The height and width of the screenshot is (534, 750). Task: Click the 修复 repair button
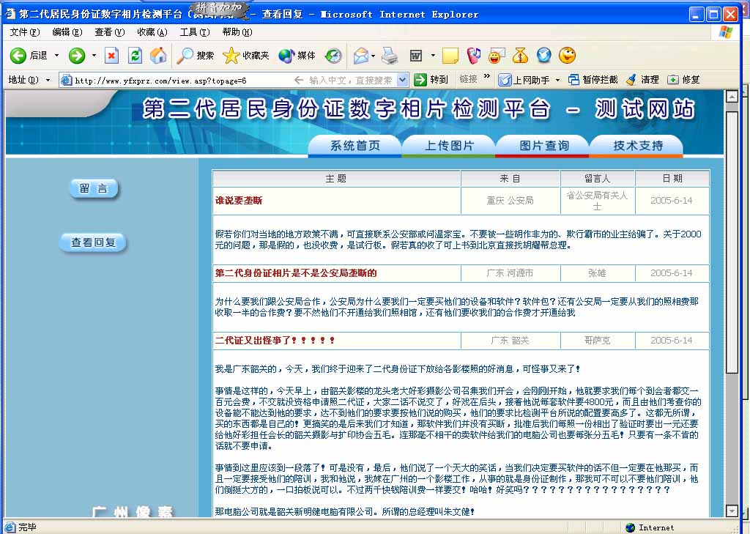[x=684, y=79]
